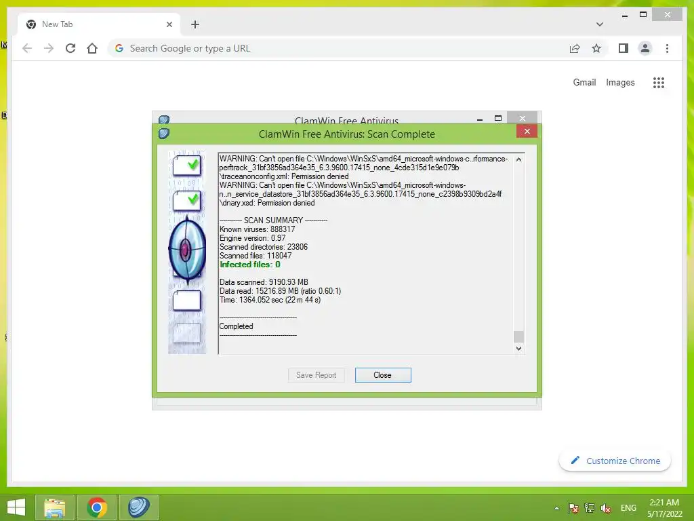This screenshot has height=521, width=694.
Task: Select the New Tab tab
Action: coord(99,24)
